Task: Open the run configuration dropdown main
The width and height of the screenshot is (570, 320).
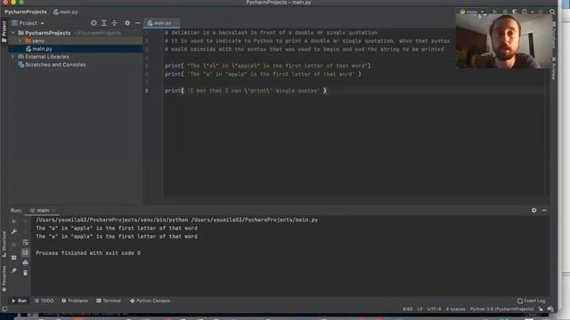Action: tap(472, 12)
